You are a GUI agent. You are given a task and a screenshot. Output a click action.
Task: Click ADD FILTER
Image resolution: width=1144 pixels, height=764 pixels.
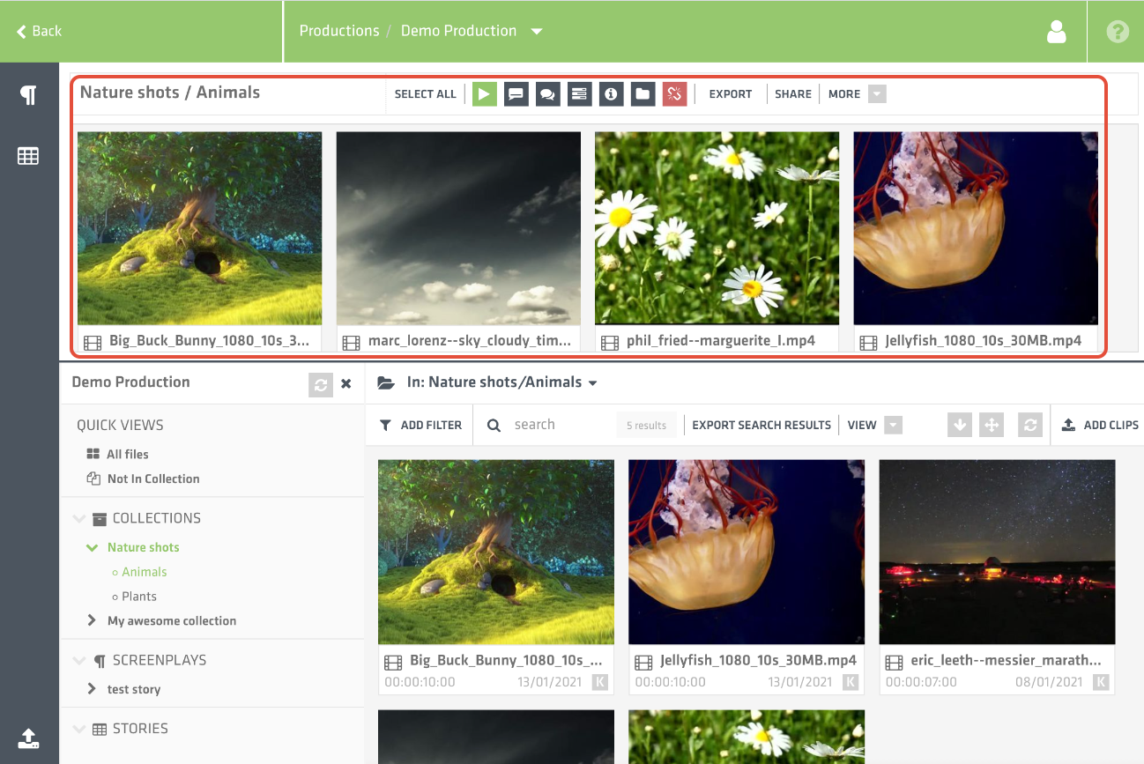[420, 425]
